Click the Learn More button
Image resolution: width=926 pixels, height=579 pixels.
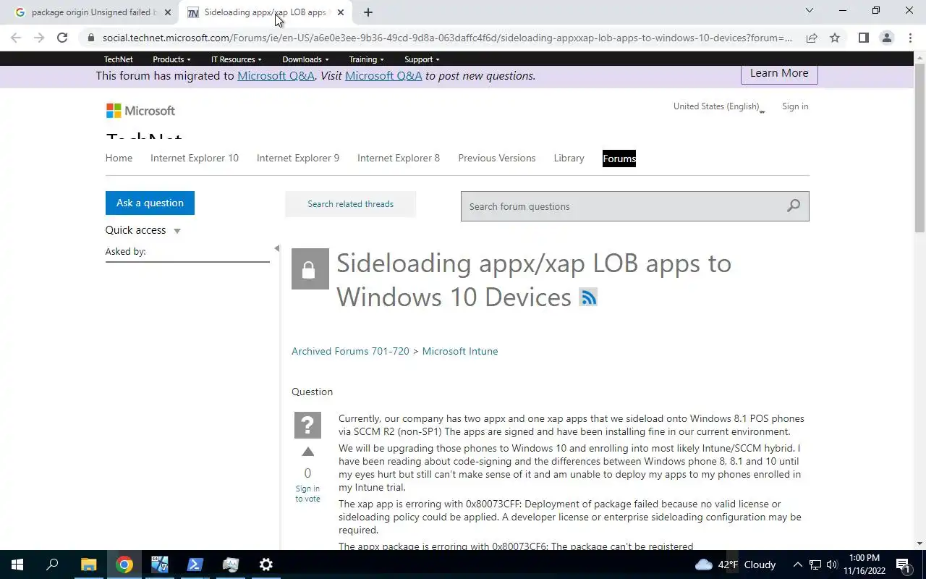click(779, 73)
